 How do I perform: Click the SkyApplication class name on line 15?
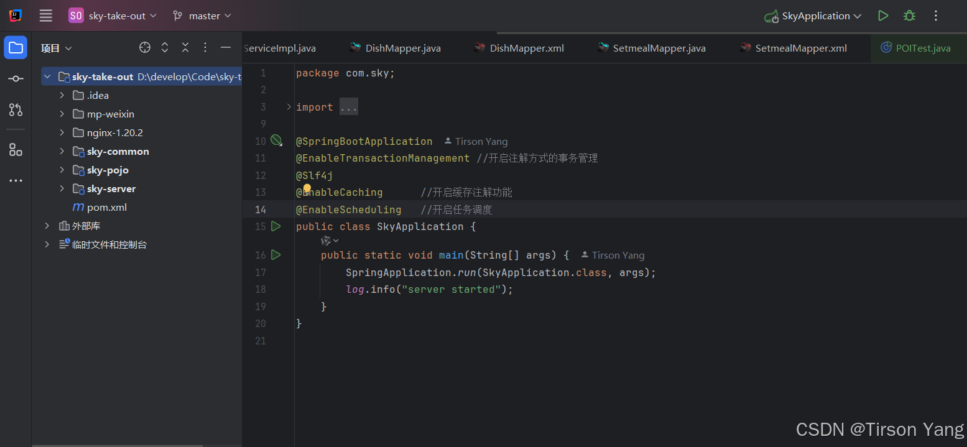420,226
